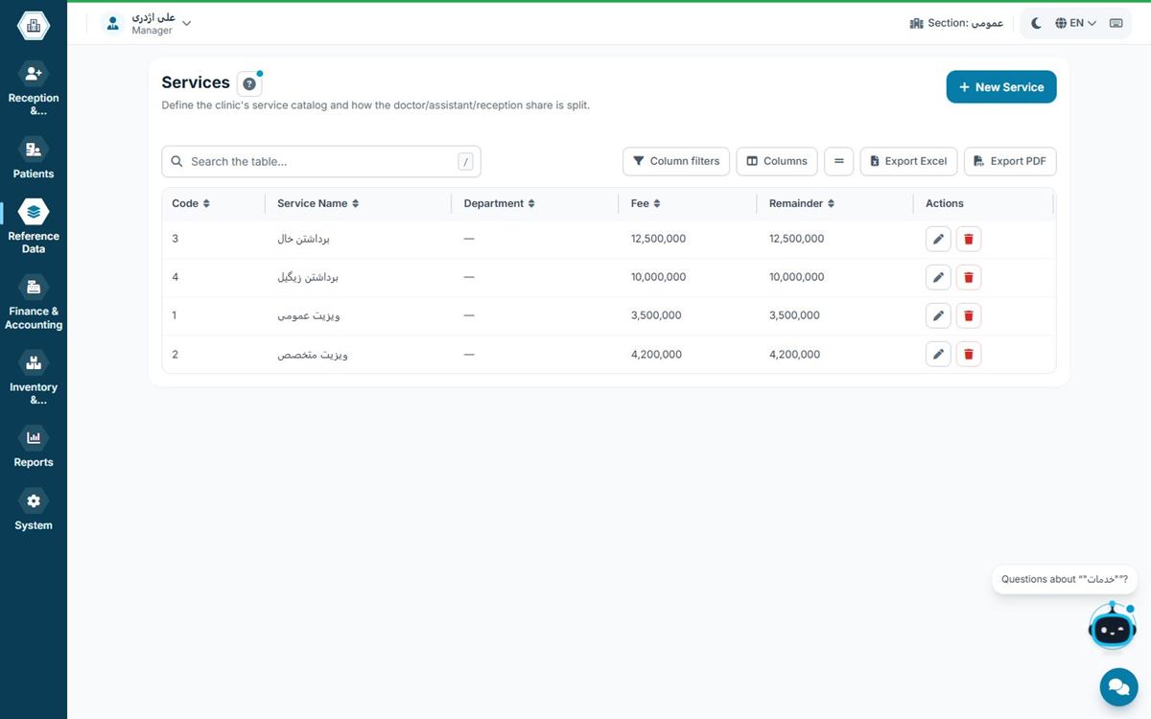Open the Inventory sidebar section
The width and height of the screenshot is (1151, 719).
point(34,379)
